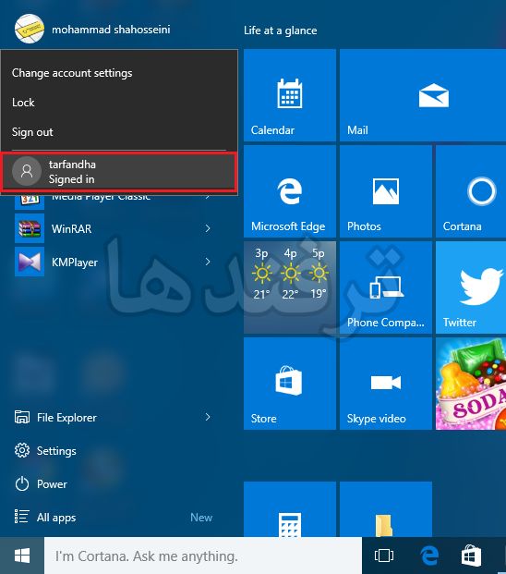Click the Cortana search box
This screenshot has width=506, height=574.
pyautogui.click(x=203, y=556)
